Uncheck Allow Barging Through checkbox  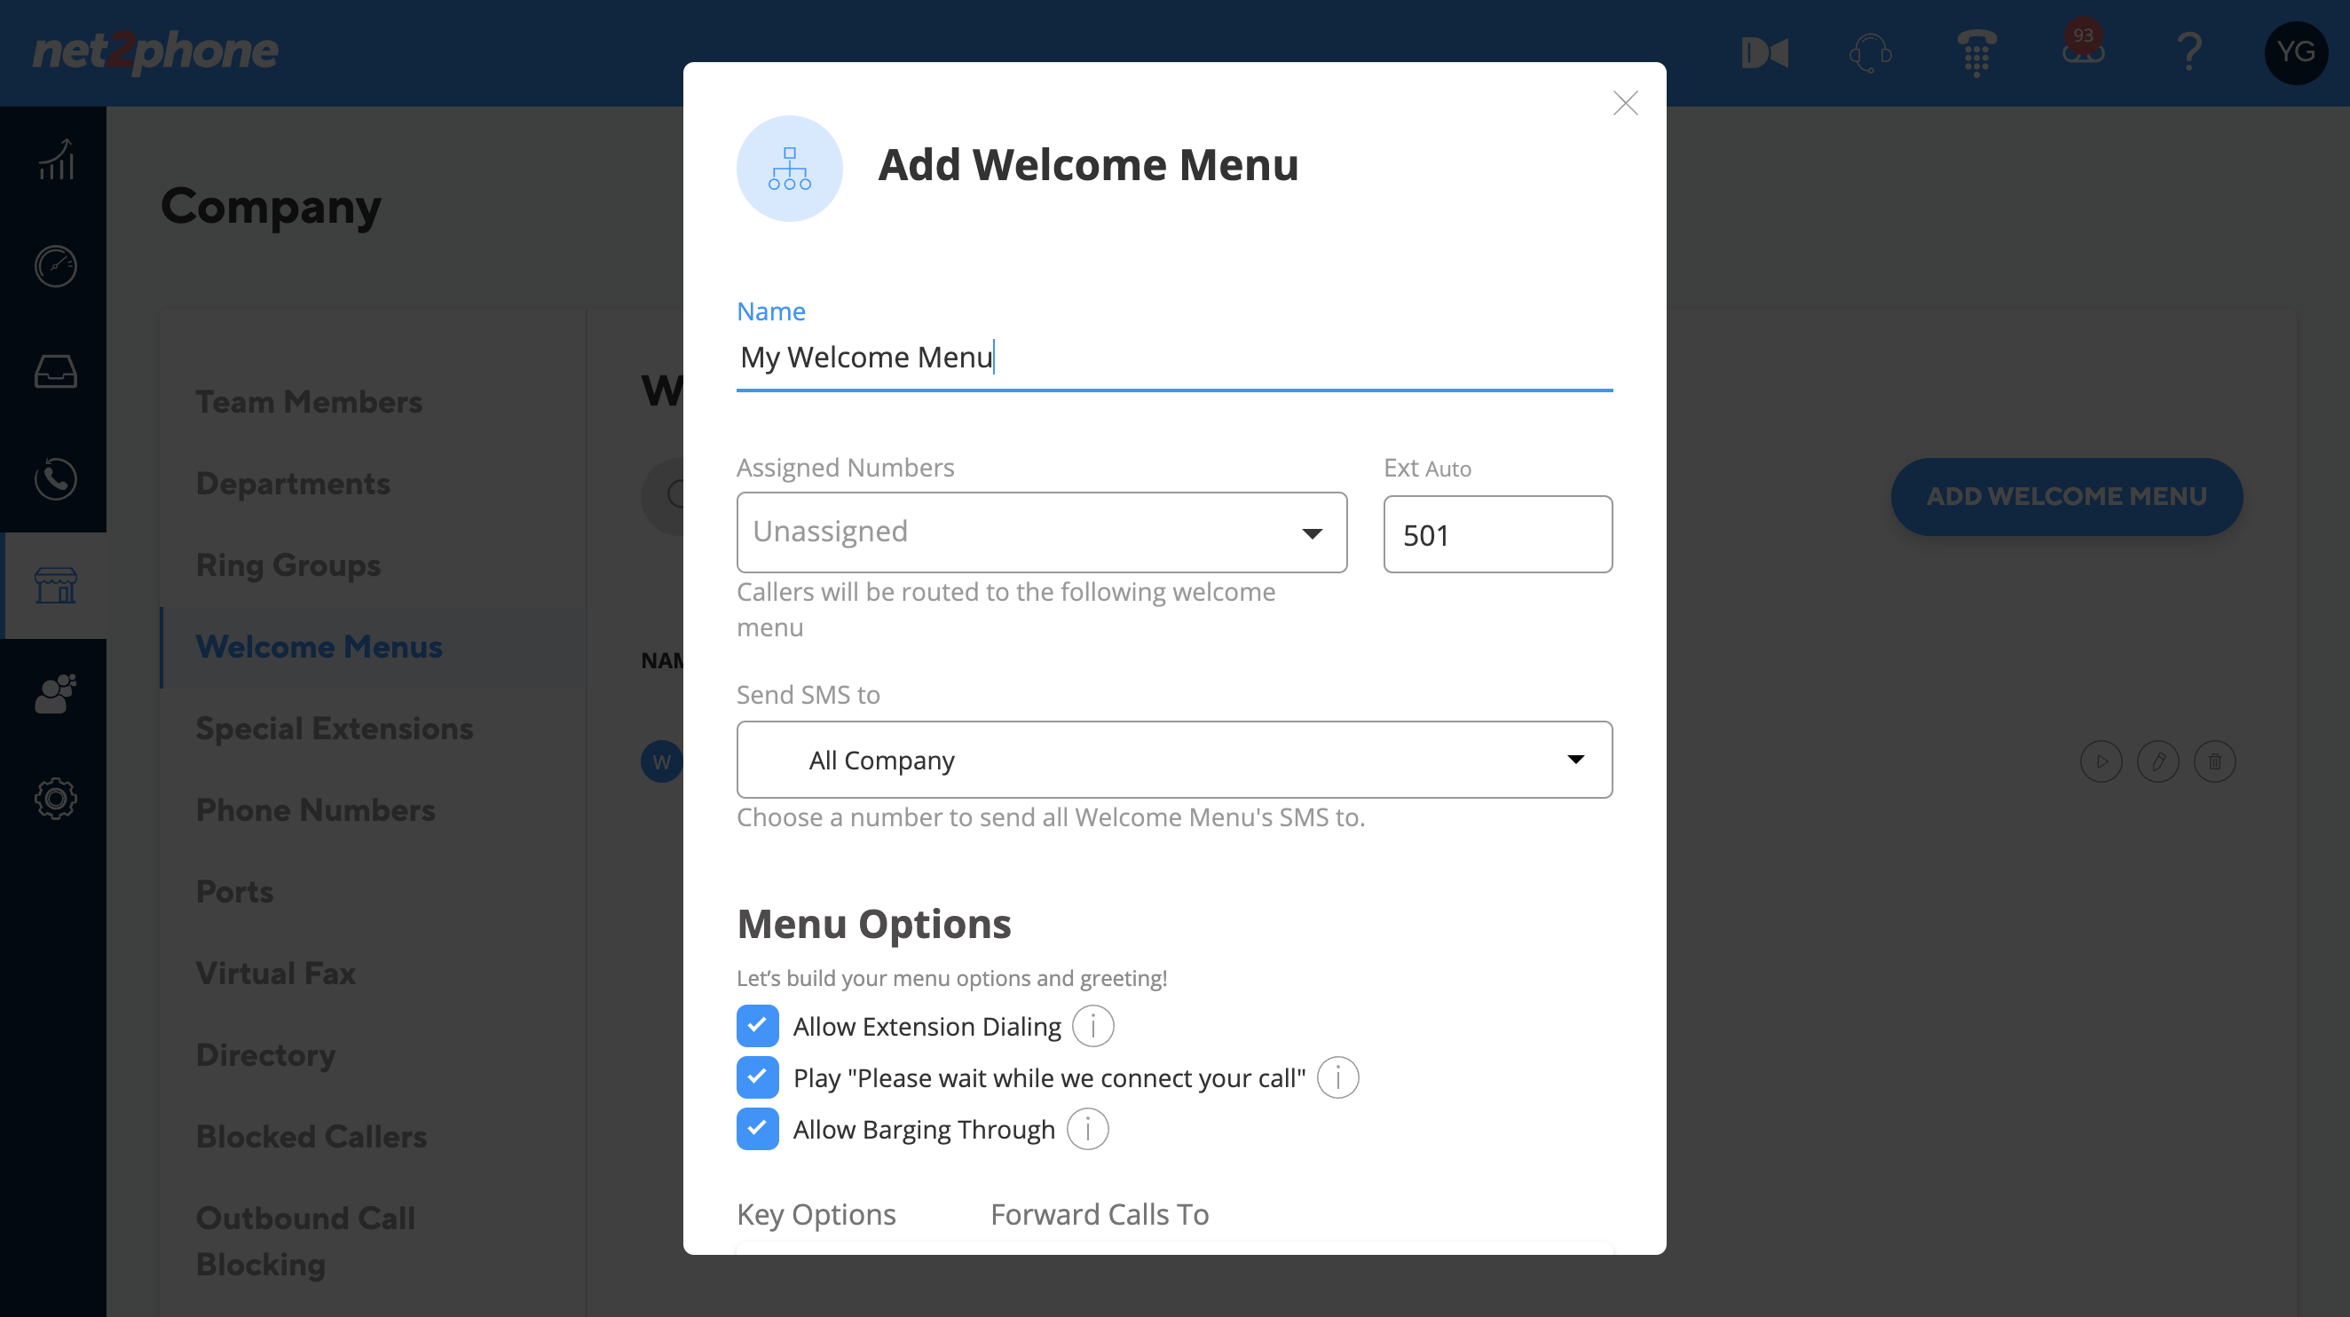(x=757, y=1129)
